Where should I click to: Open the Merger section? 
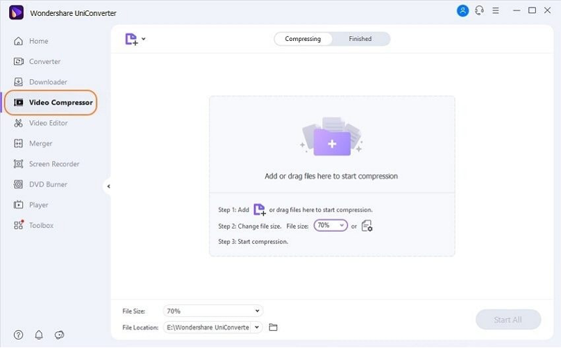41,143
